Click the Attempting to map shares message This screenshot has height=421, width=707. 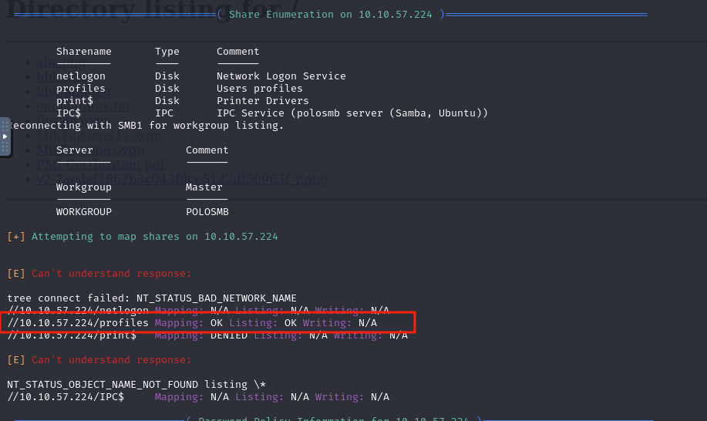coord(154,237)
